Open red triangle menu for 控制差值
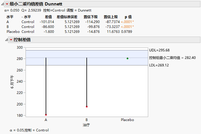The width and height of the screenshot is (201, 134). [x=11, y=40]
